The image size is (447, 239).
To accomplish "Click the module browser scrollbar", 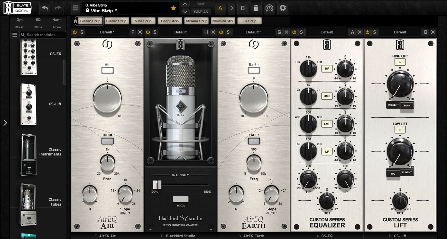I will pyautogui.click(x=64, y=72).
